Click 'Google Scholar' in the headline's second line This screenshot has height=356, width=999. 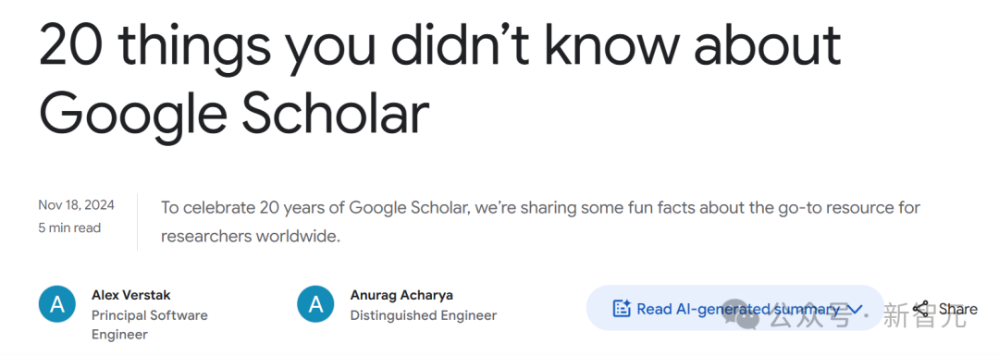(x=234, y=115)
